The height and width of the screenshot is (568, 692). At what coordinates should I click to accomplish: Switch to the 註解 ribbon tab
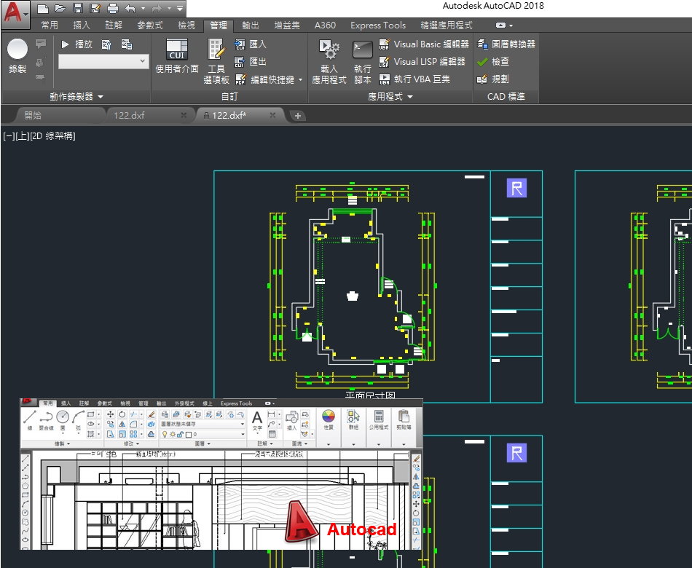click(114, 25)
